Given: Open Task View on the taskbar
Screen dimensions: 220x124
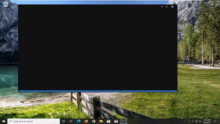Looking at the screenshot, I should (71, 121).
